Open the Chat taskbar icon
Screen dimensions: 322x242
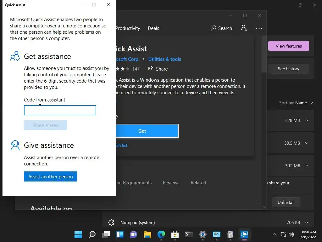coord(133,234)
